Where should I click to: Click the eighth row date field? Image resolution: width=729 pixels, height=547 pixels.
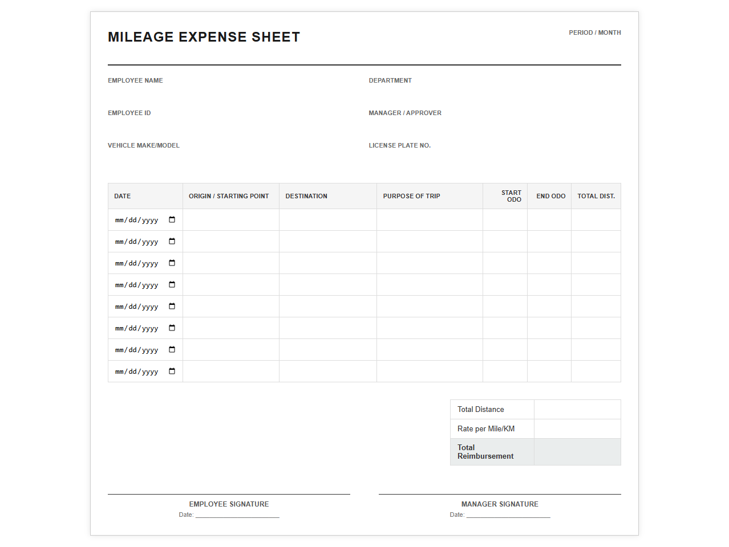[x=145, y=372]
